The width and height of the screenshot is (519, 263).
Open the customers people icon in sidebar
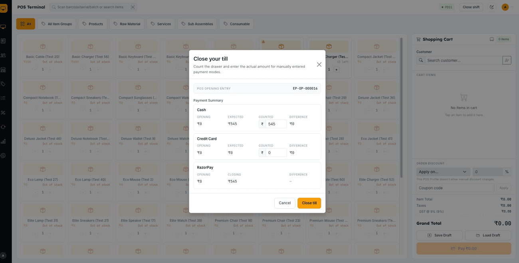pyautogui.click(x=3, y=55)
